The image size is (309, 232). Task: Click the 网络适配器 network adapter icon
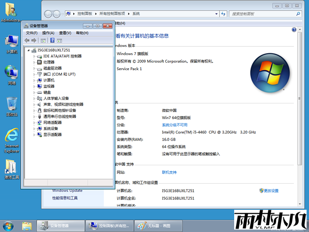[x=40, y=123]
